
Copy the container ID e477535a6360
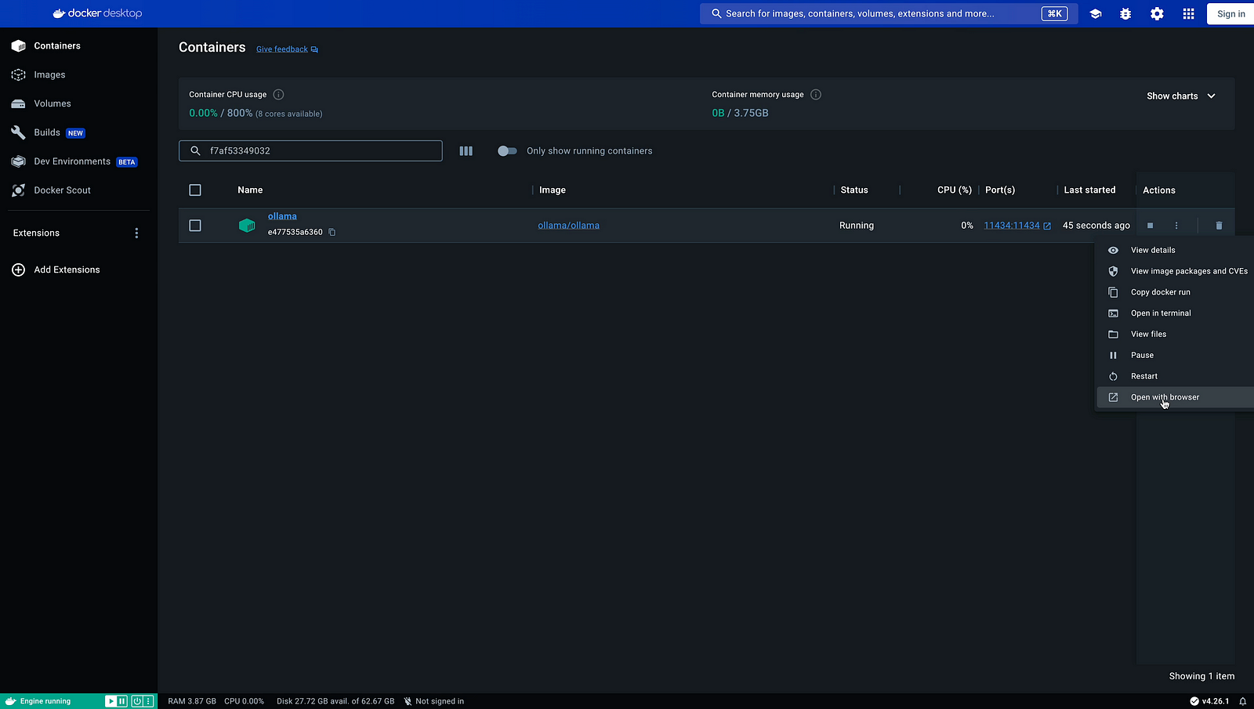[x=332, y=232]
